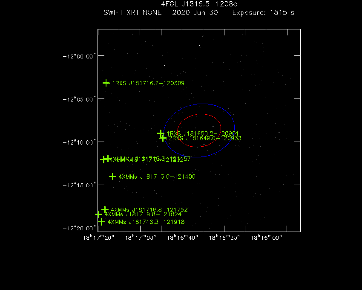The height and width of the screenshot is (290, 362).
Task: Click the Exposure: 1815 s text
Action: coord(264,13)
